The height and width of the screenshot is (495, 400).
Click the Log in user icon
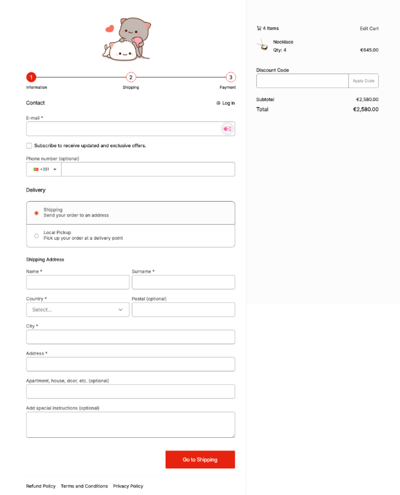point(218,103)
